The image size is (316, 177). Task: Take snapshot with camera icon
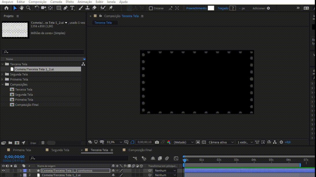[157, 142]
